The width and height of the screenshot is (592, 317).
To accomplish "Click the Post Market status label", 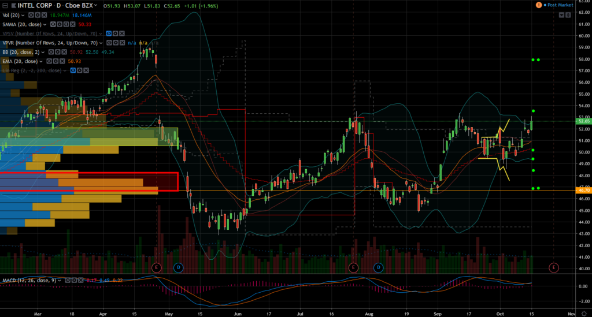I will [x=560, y=5].
